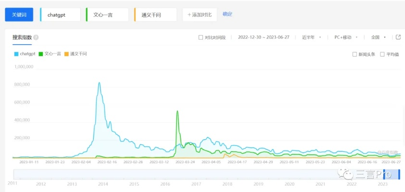405x192 pixels.
Task: Open the export share icon
Action: [x=398, y=37]
